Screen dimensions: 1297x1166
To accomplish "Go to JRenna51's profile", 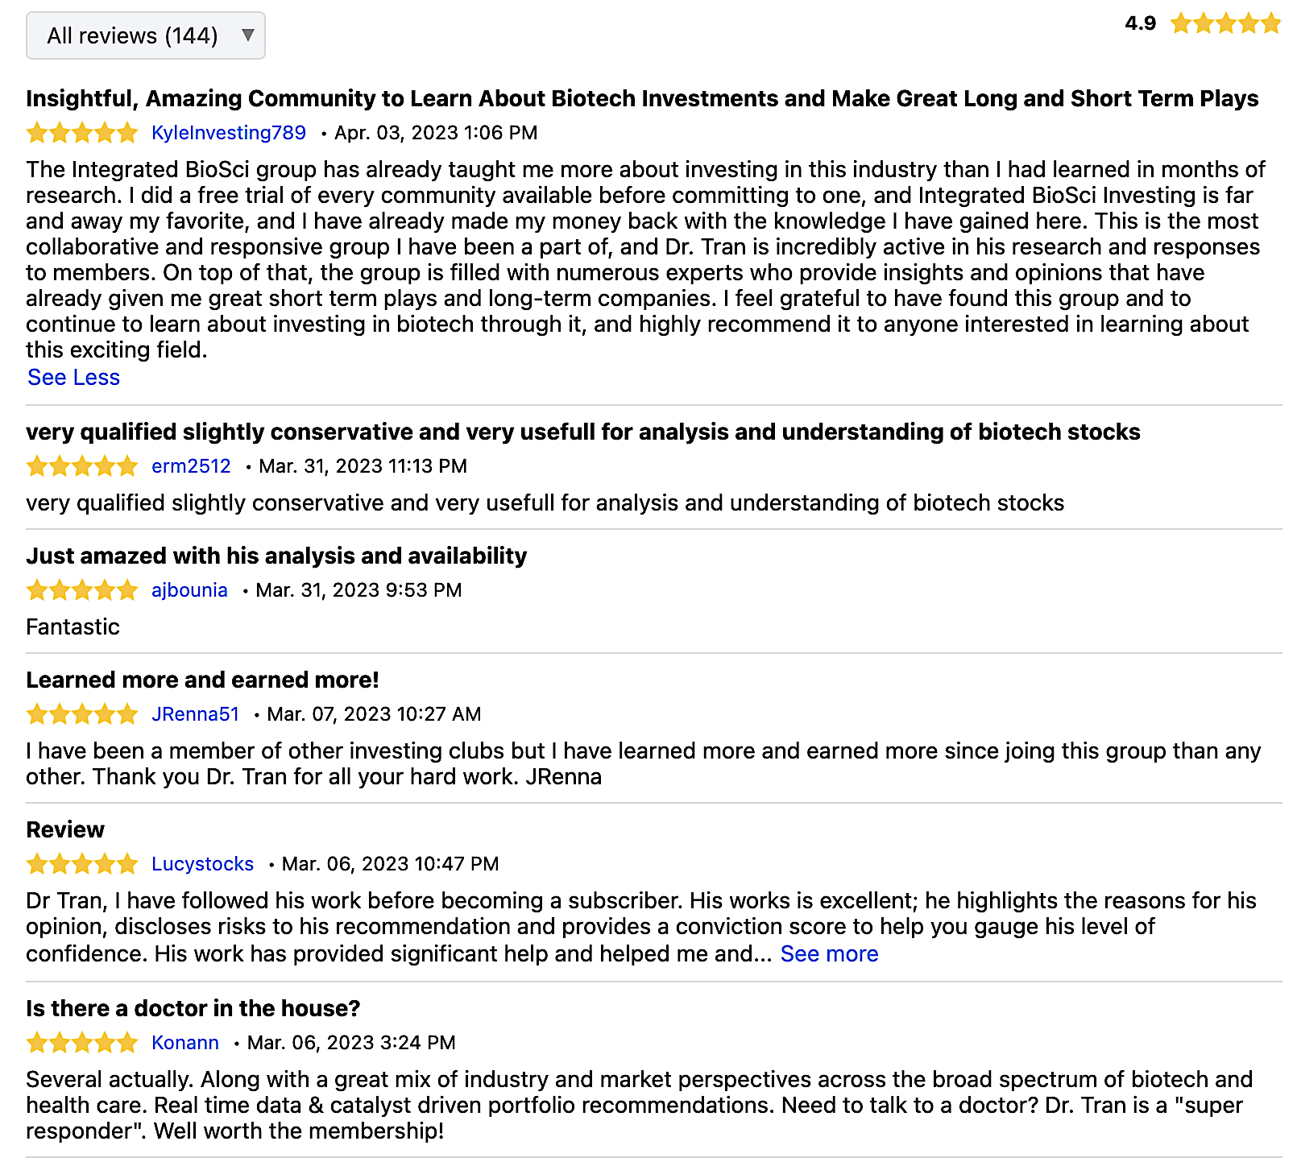I will click(195, 714).
